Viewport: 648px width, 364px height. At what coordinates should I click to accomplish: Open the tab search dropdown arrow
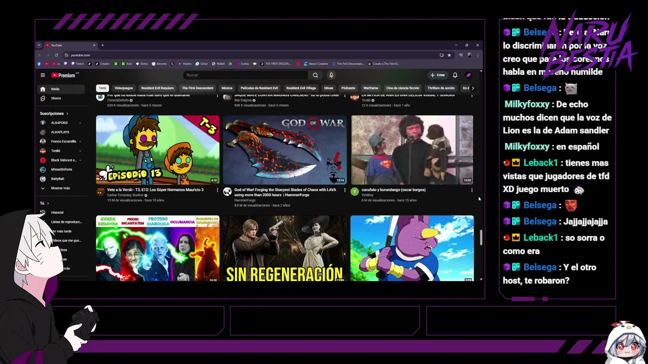39,45
